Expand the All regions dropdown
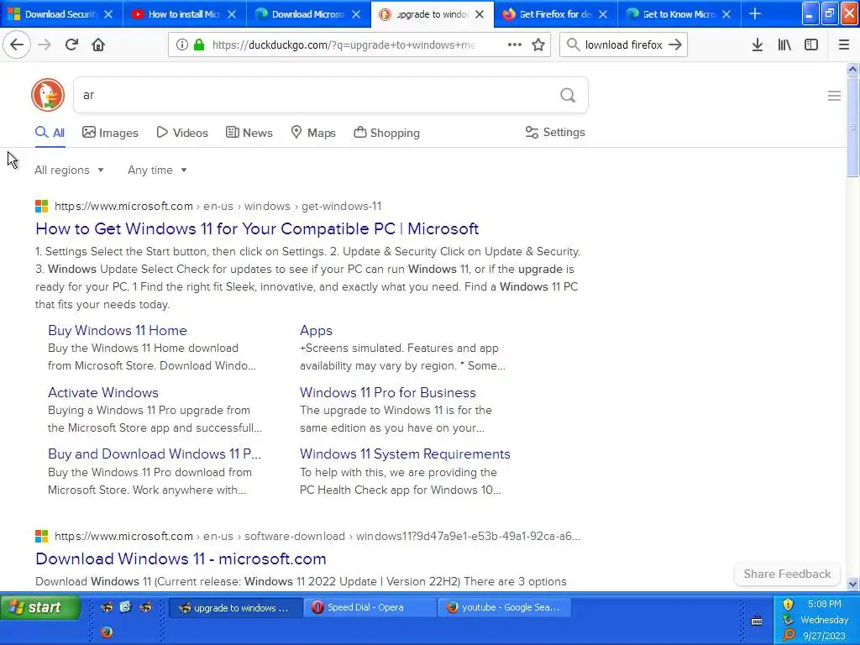860x645 pixels. (x=69, y=170)
